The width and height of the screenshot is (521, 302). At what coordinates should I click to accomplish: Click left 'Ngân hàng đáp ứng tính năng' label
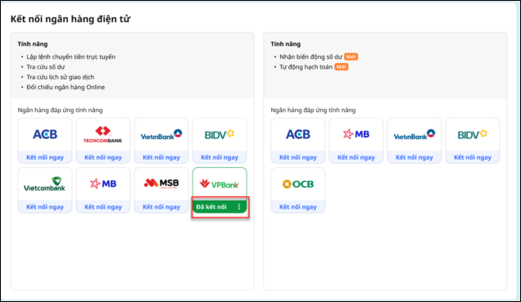pos(60,110)
